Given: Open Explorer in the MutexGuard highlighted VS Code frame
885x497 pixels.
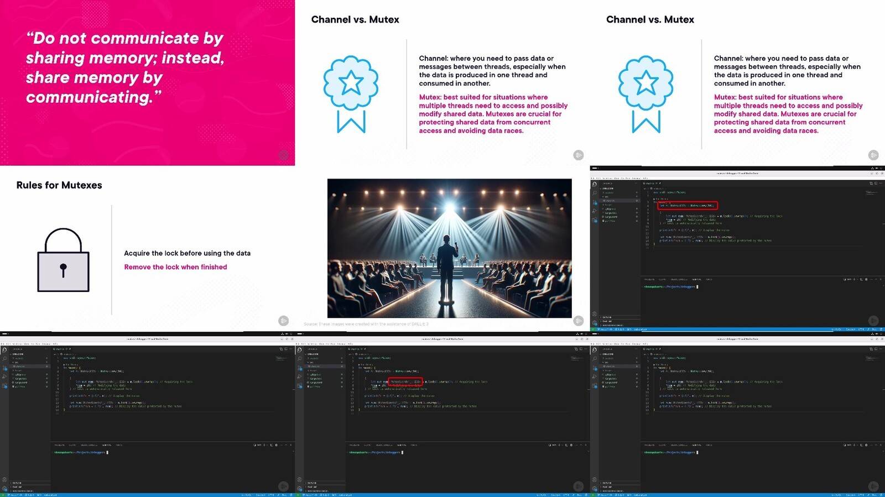Looking at the screenshot, I should click(300, 350).
